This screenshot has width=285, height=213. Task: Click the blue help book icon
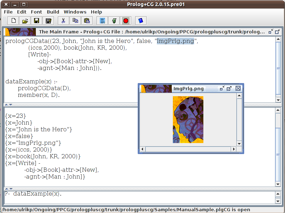coord(141,21)
